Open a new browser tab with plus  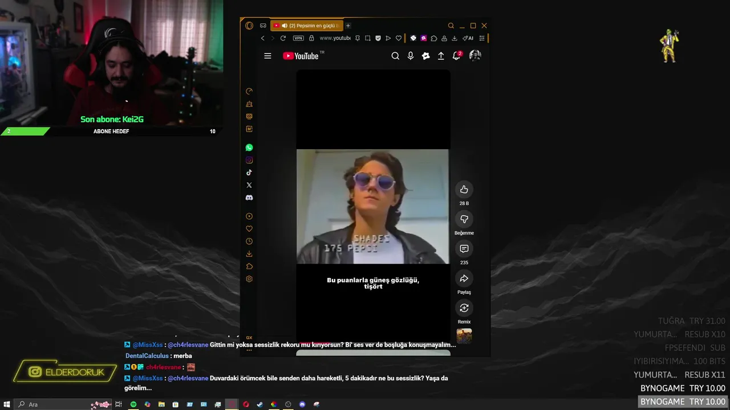tap(348, 26)
